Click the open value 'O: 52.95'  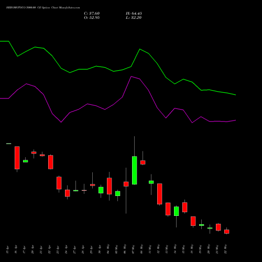(92, 18)
